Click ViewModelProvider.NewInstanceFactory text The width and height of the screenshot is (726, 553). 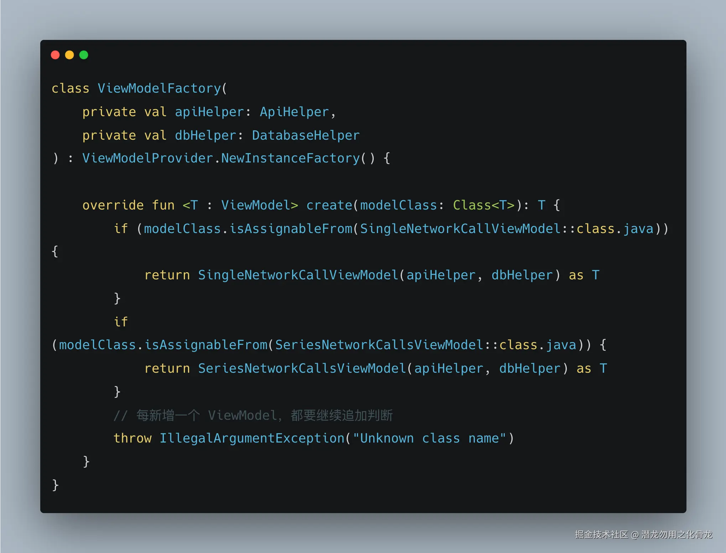[221, 158]
